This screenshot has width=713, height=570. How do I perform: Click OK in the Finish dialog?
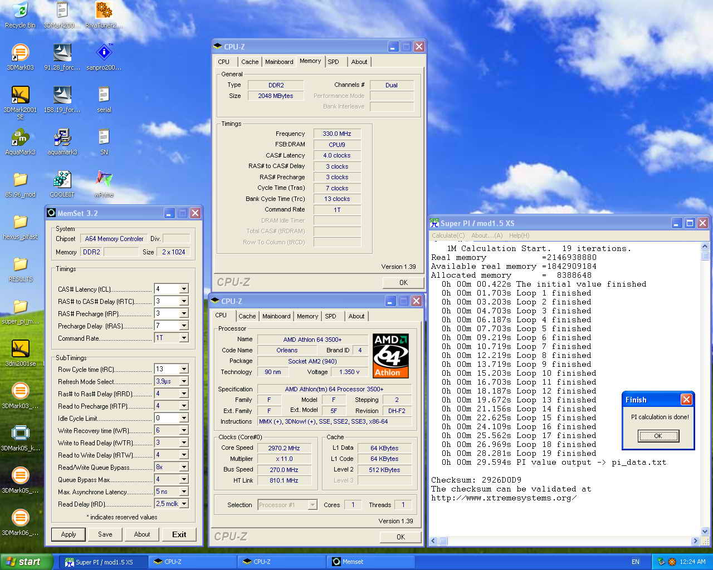pyautogui.click(x=658, y=436)
